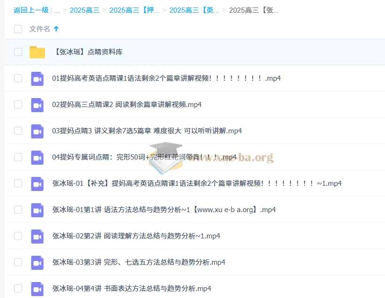The width and height of the screenshot is (385, 298).
Task: Click video icon for 01提妈高考英语点睛课1 file
Action: pyautogui.click(x=37, y=78)
